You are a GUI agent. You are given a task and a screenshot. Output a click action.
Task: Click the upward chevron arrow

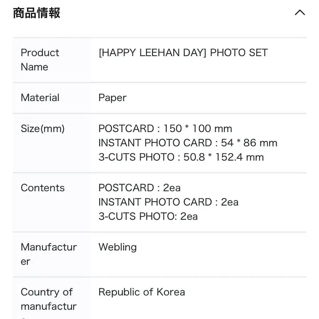[300, 12]
